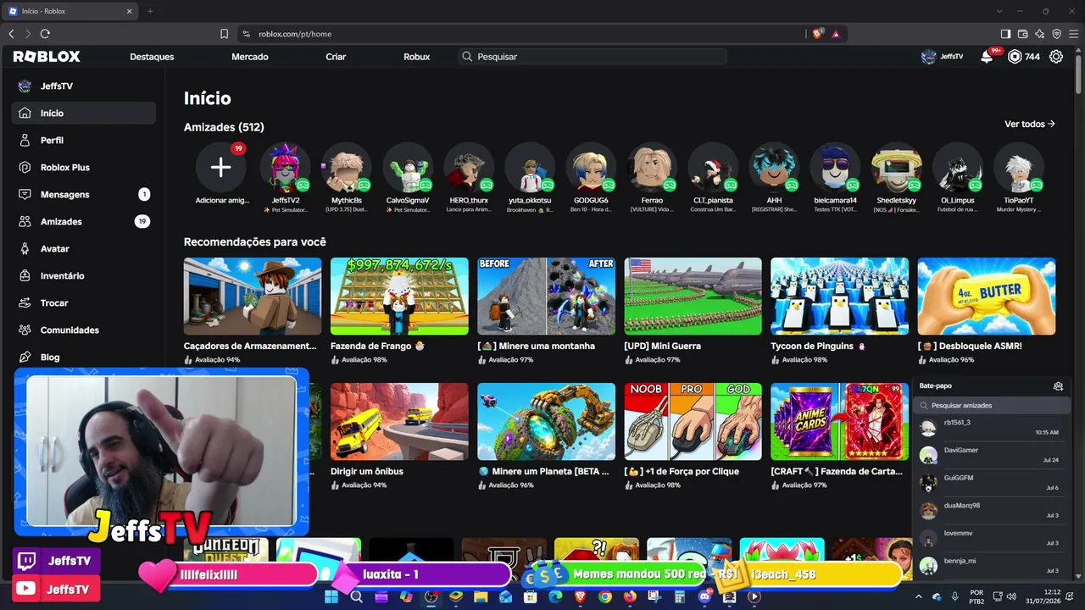Click the Roblox logo
1085x610 pixels.
coord(47,57)
